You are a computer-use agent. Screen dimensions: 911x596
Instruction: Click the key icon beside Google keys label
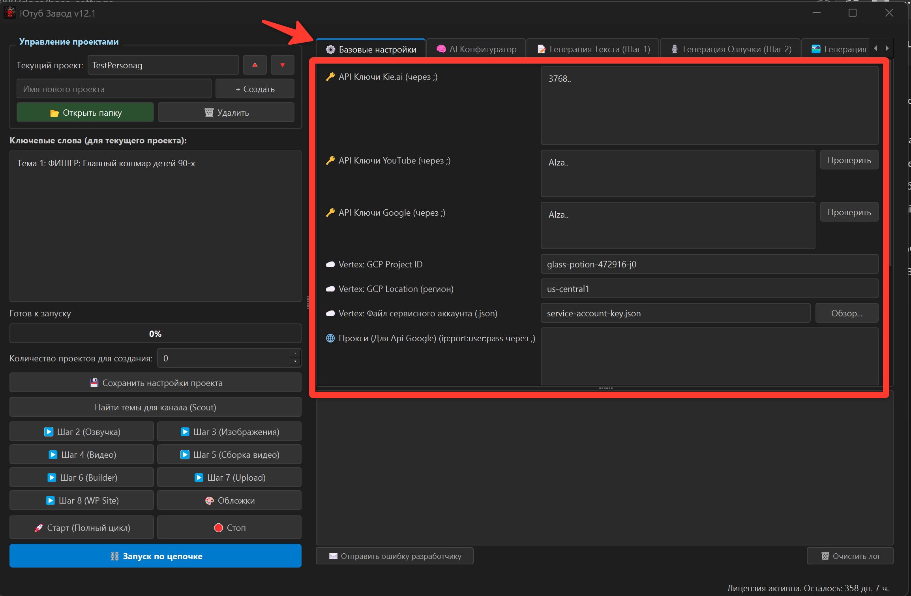(330, 212)
